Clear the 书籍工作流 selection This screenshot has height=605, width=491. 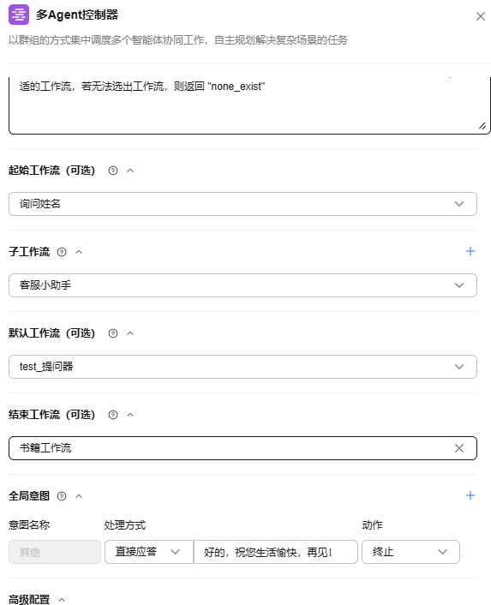coord(459,448)
